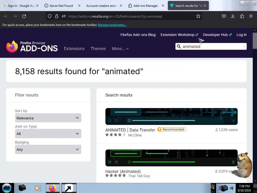Open the Extension Workshop link
This screenshot has width=257, height=193.
(179, 35)
